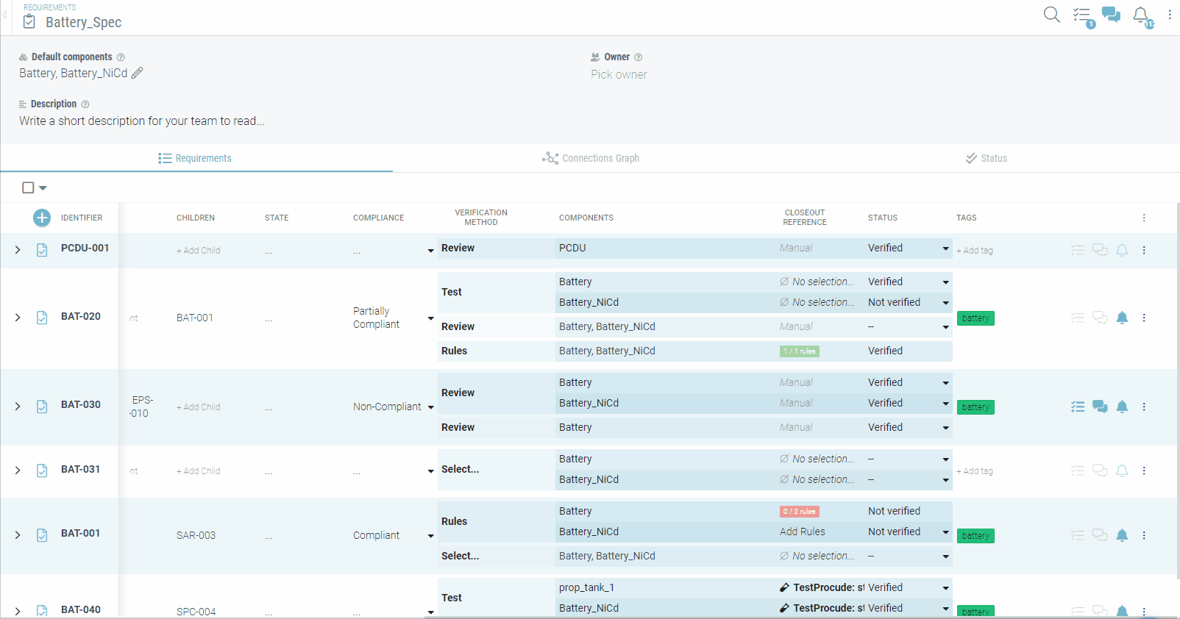Click Pick owner field
The width and height of the screenshot is (1180, 619).
point(619,75)
